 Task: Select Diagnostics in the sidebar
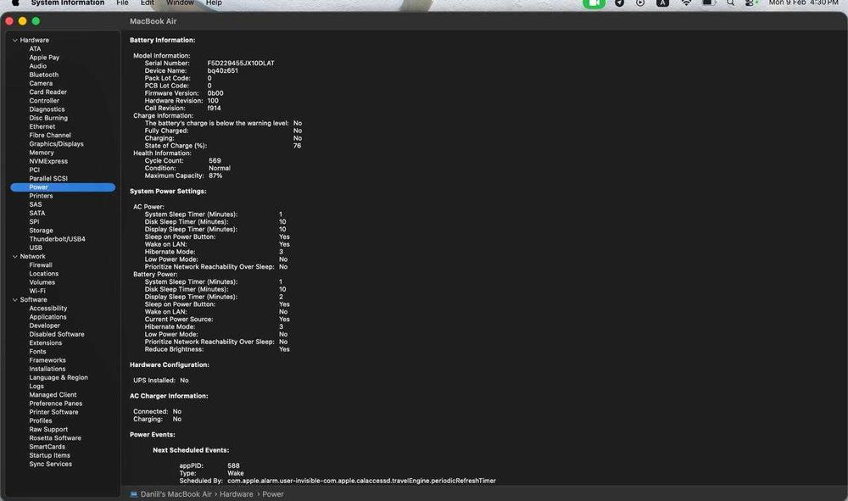(x=47, y=109)
